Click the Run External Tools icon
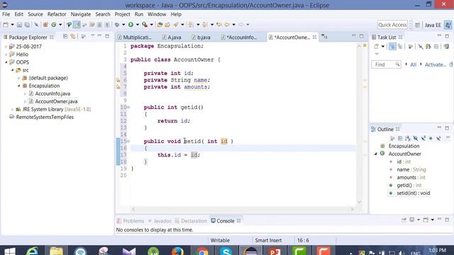This screenshot has width=454, height=255. [145, 25]
